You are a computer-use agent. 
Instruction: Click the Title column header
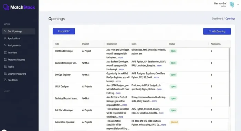(57, 44)
